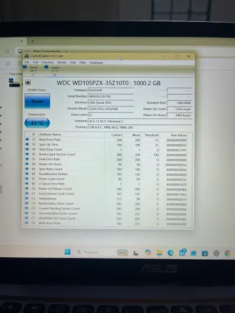Open the Windows Start menu
Image resolution: width=235 pixels, height=313 pixels.
pos(68,252)
